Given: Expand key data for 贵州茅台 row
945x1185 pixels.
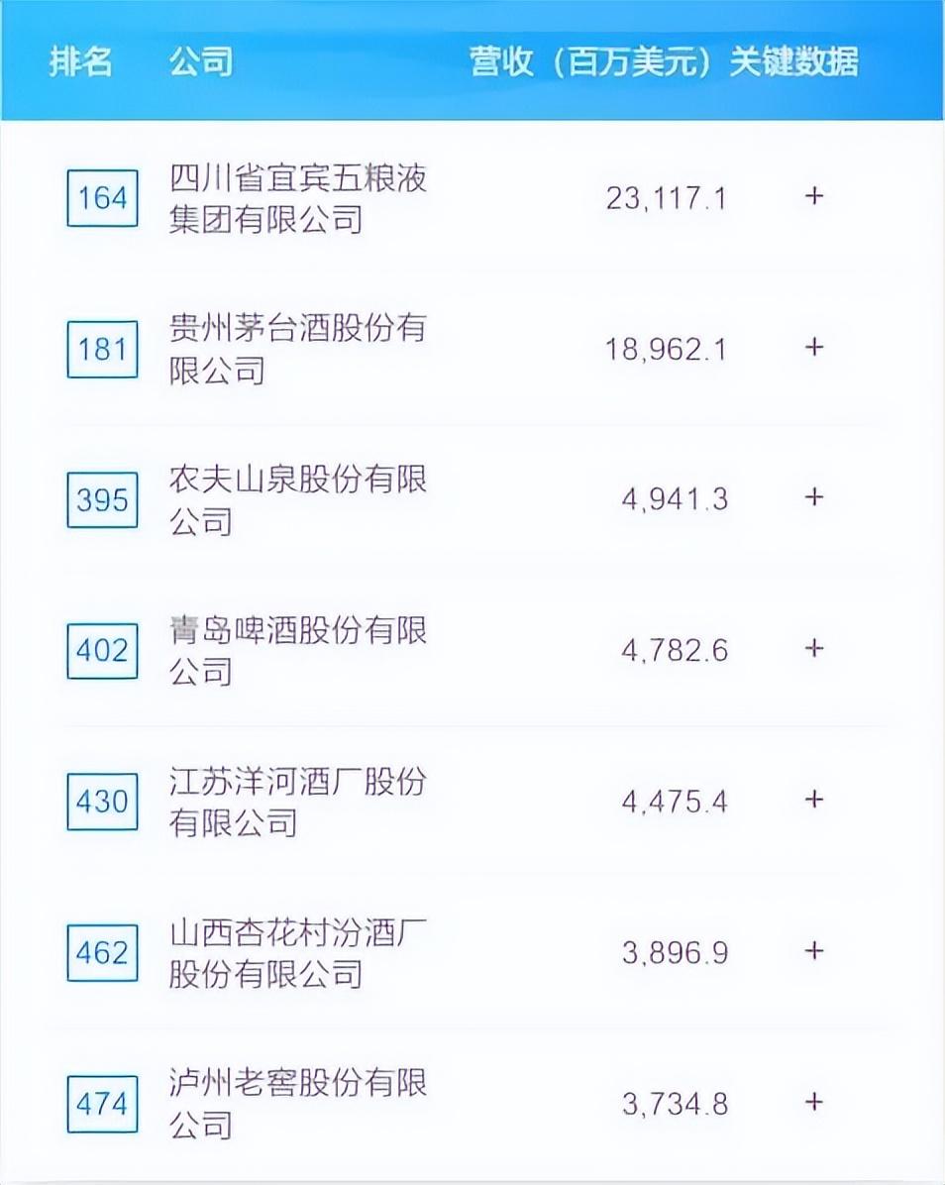Looking at the screenshot, I should coord(813,348).
